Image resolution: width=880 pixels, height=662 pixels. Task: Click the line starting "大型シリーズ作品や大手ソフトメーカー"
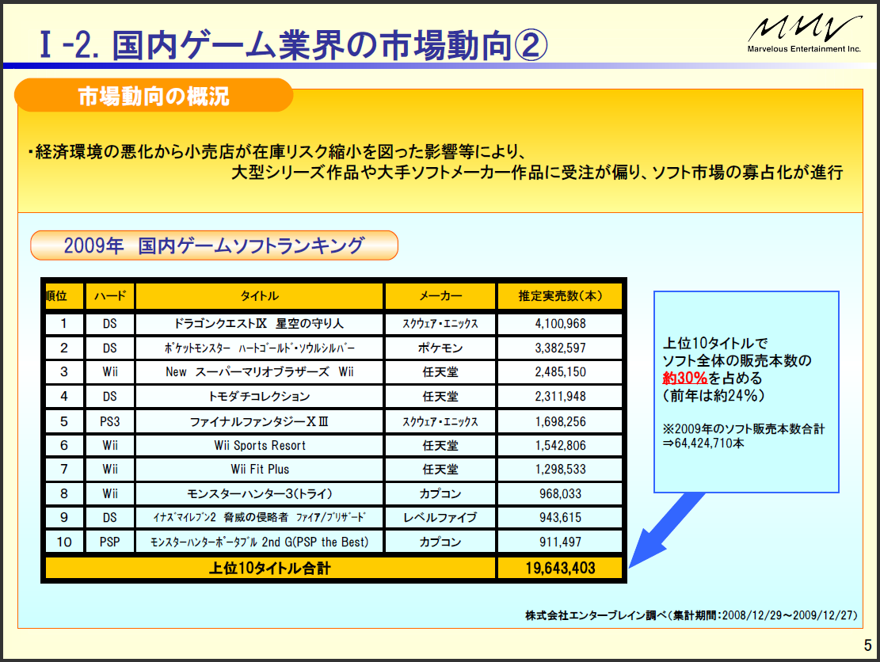point(537,173)
